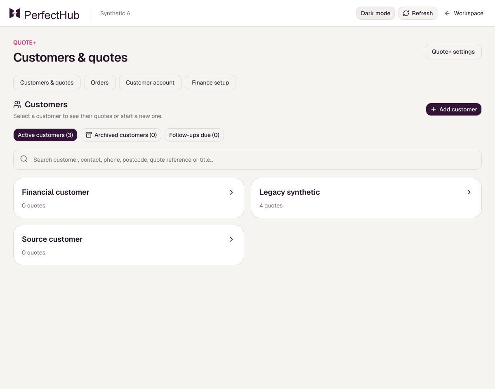Open the Legacy synthetic card
This screenshot has height=389, width=495.
click(366, 198)
